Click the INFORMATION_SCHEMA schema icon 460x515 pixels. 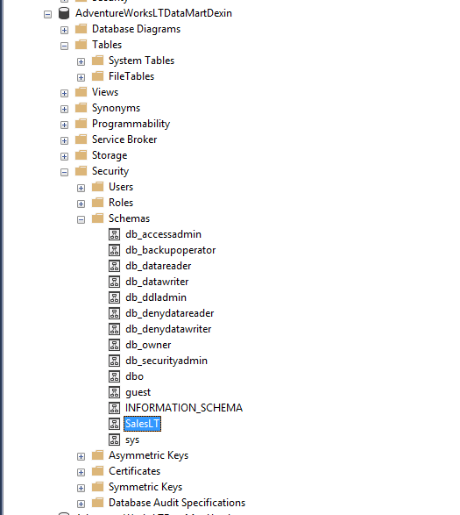click(x=114, y=408)
